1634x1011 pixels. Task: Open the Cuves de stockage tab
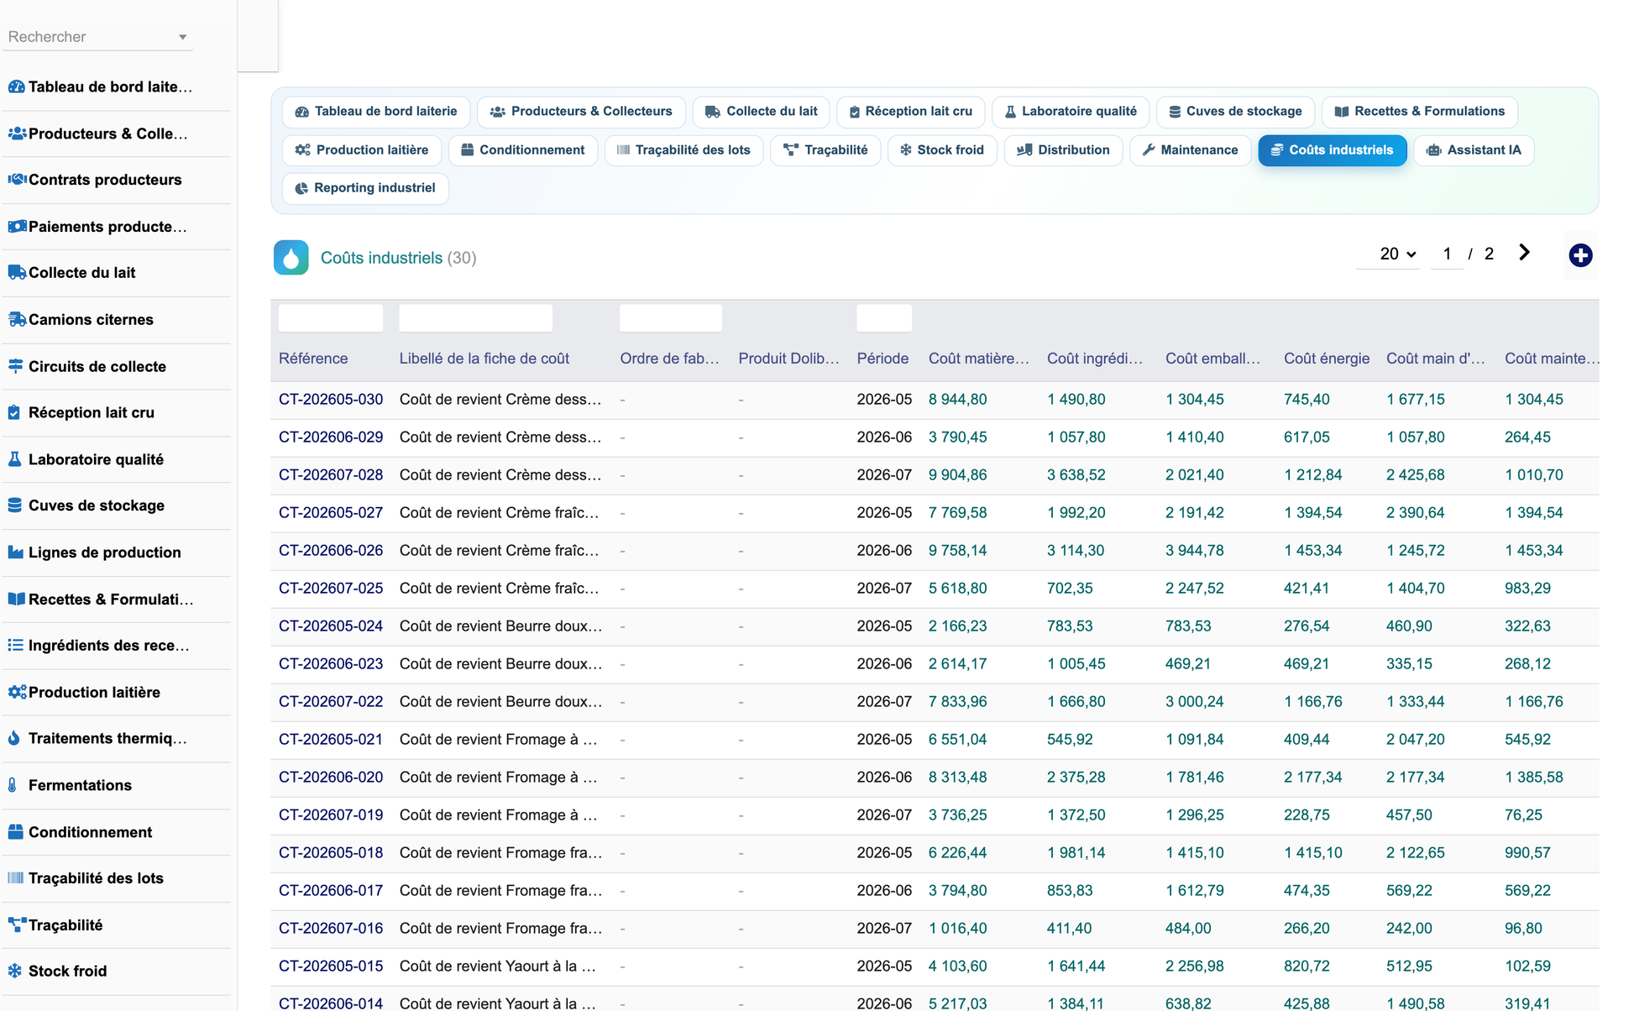[x=1234, y=112]
